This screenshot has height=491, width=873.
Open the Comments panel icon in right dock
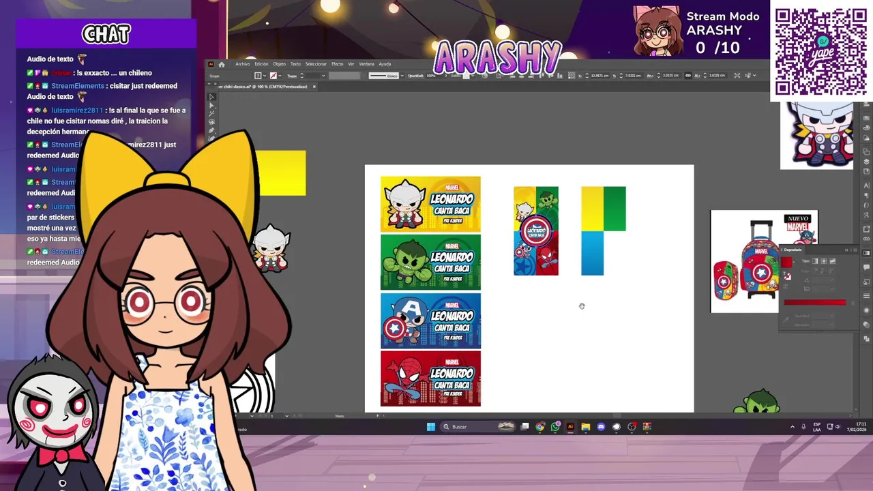866,267
